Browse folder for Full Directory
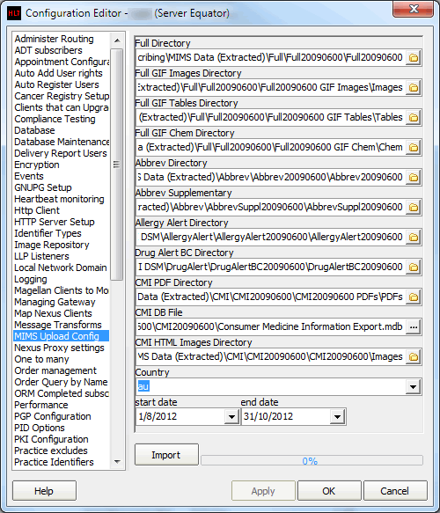Viewport: 440px width, 513px height. (x=414, y=58)
